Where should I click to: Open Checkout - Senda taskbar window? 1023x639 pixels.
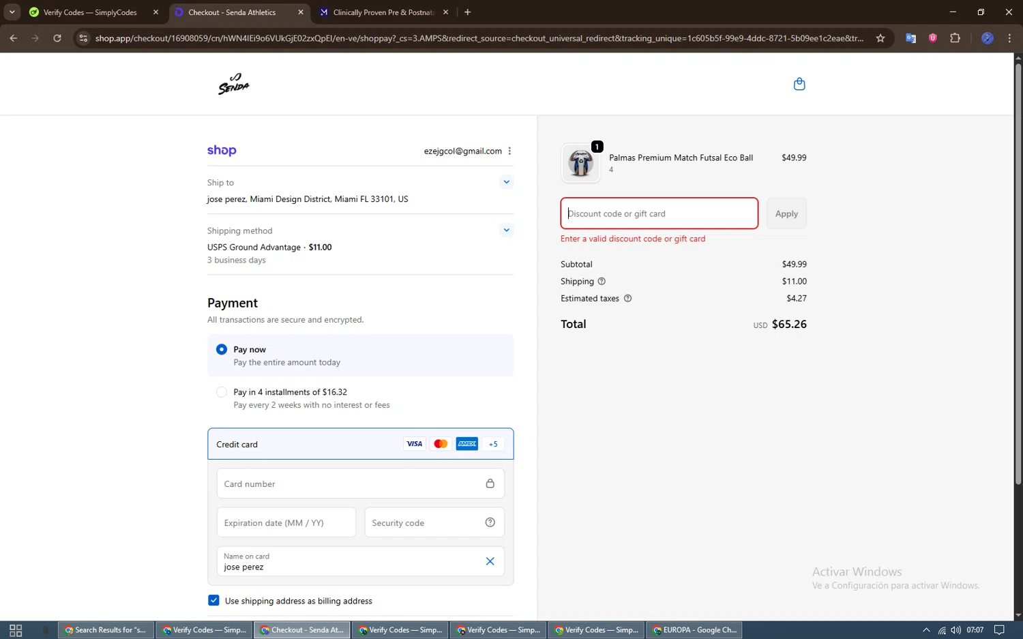coord(302,630)
